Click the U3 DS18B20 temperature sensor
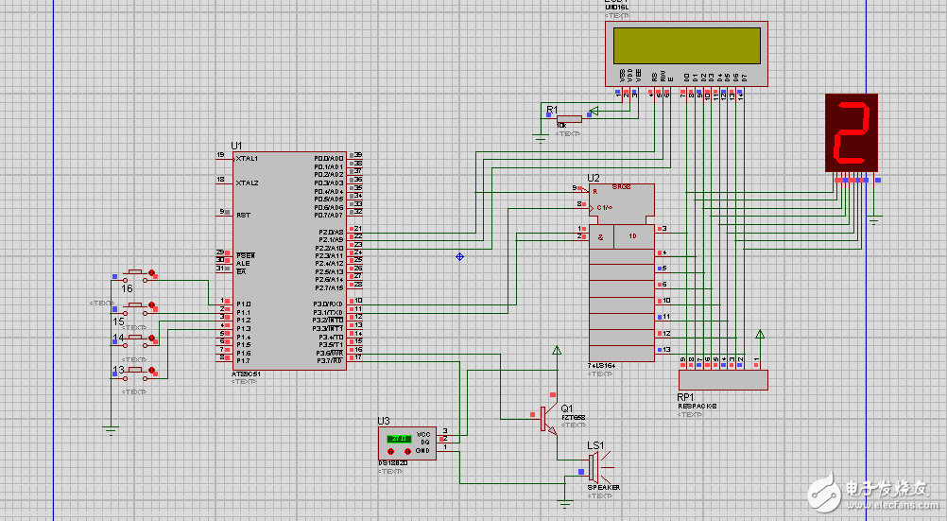The height and width of the screenshot is (521, 947). tap(407, 443)
